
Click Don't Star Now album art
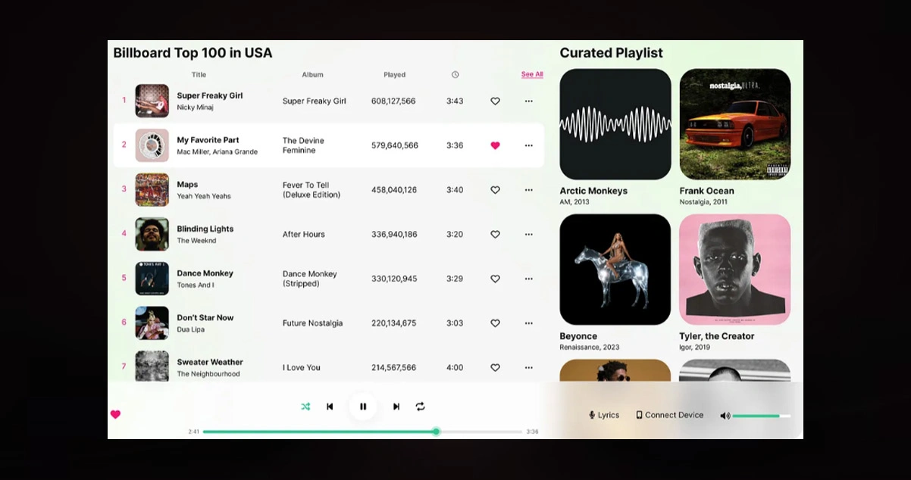pyautogui.click(x=152, y=323)
